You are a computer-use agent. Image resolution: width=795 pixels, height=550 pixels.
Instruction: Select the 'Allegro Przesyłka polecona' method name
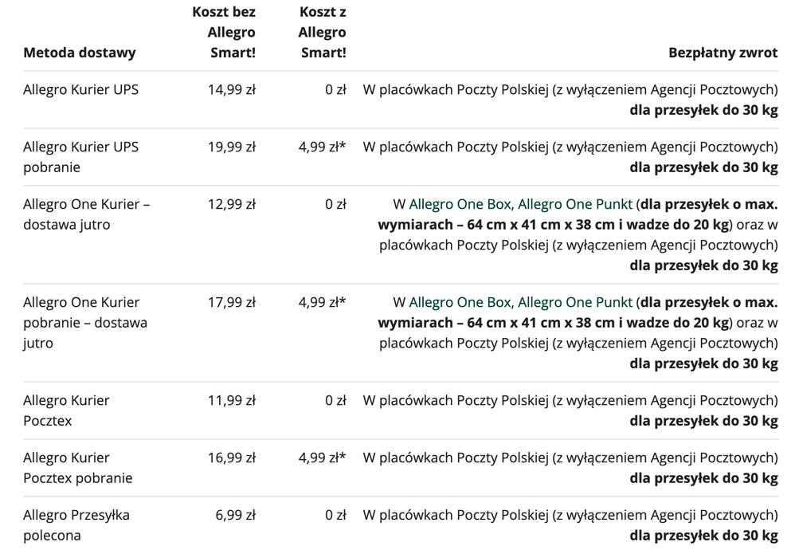pos(76,525)
